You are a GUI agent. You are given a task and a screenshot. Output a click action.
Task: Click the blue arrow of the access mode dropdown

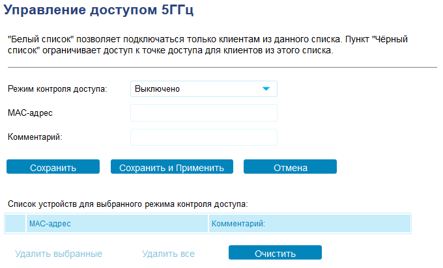pyautogui.click(x=266, y=89)
